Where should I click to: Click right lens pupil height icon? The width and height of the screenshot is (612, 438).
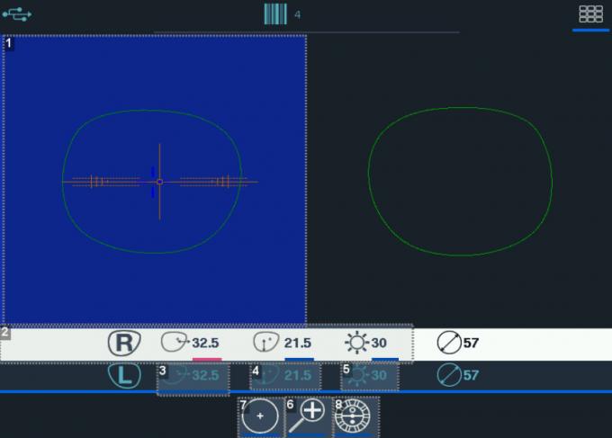(265, 342)
